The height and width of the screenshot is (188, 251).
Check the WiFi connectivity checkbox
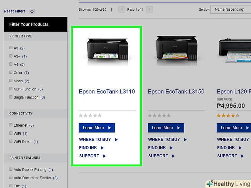click(x=11, y=133)
